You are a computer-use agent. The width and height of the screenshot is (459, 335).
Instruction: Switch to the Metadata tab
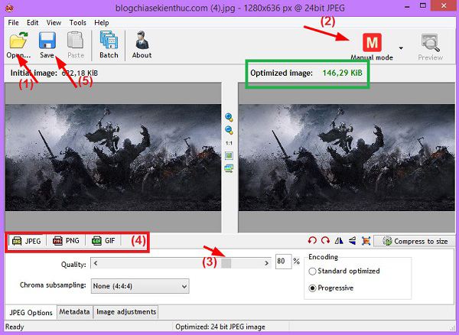74,312
